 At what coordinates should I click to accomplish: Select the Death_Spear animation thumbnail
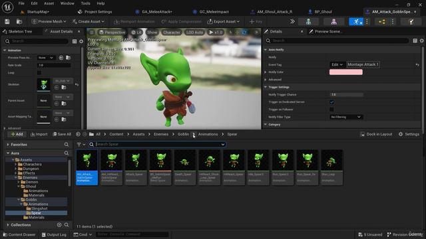pyautogui.click(x=185, y=167)
